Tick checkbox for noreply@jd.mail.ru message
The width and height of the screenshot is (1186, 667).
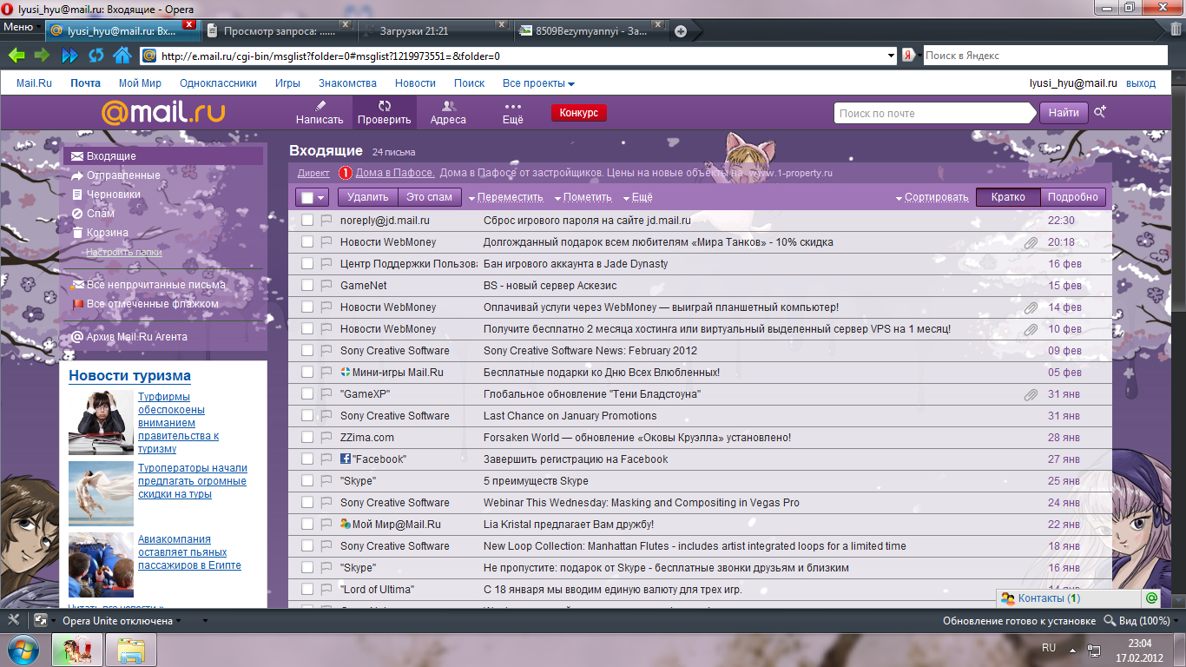306,221
